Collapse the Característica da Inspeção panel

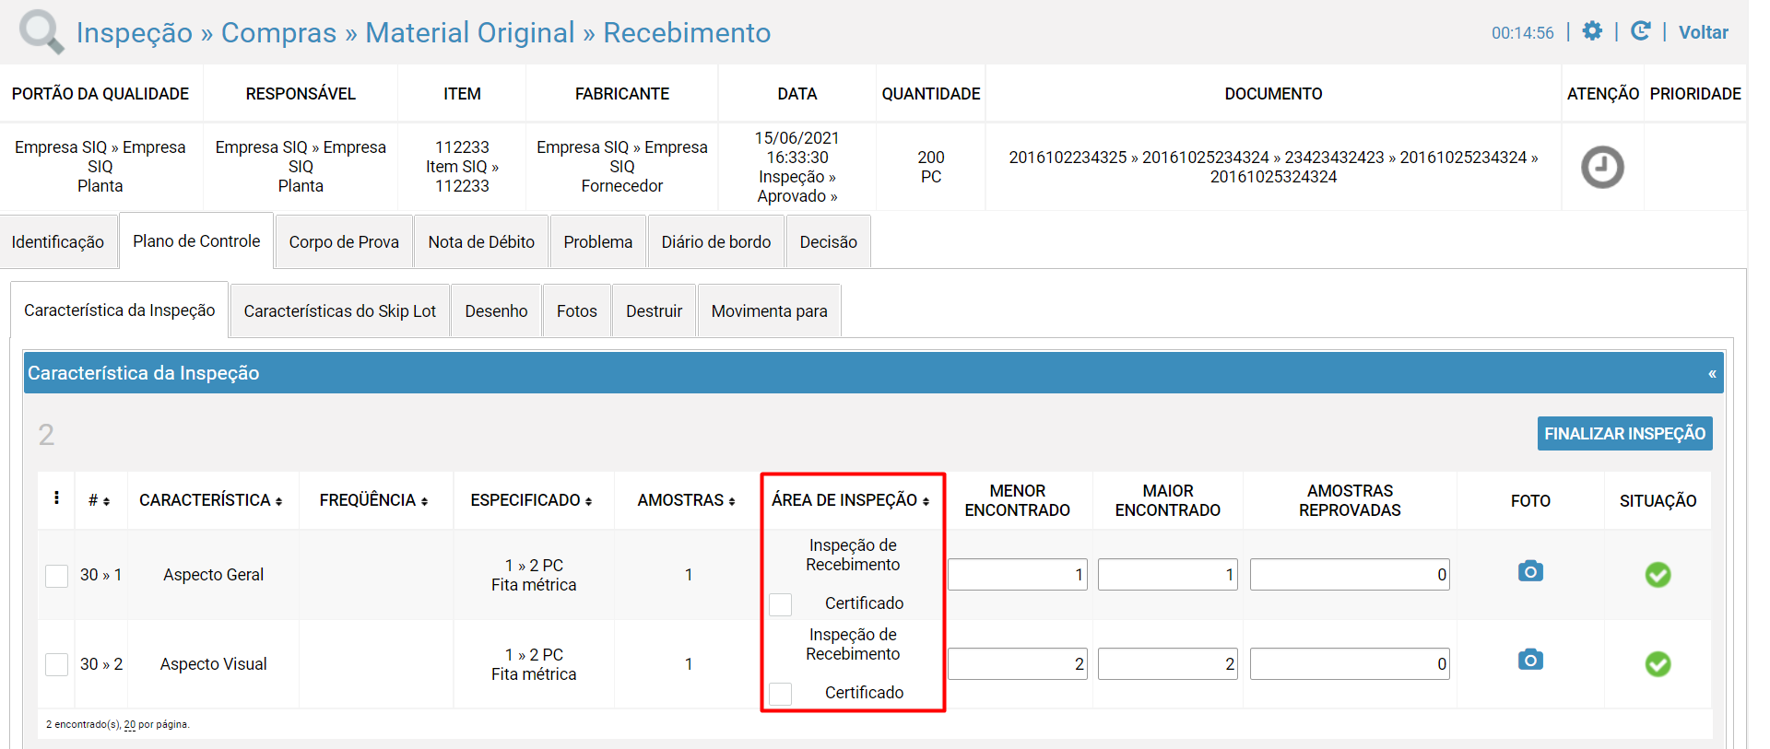click(x=1711, y=374)
